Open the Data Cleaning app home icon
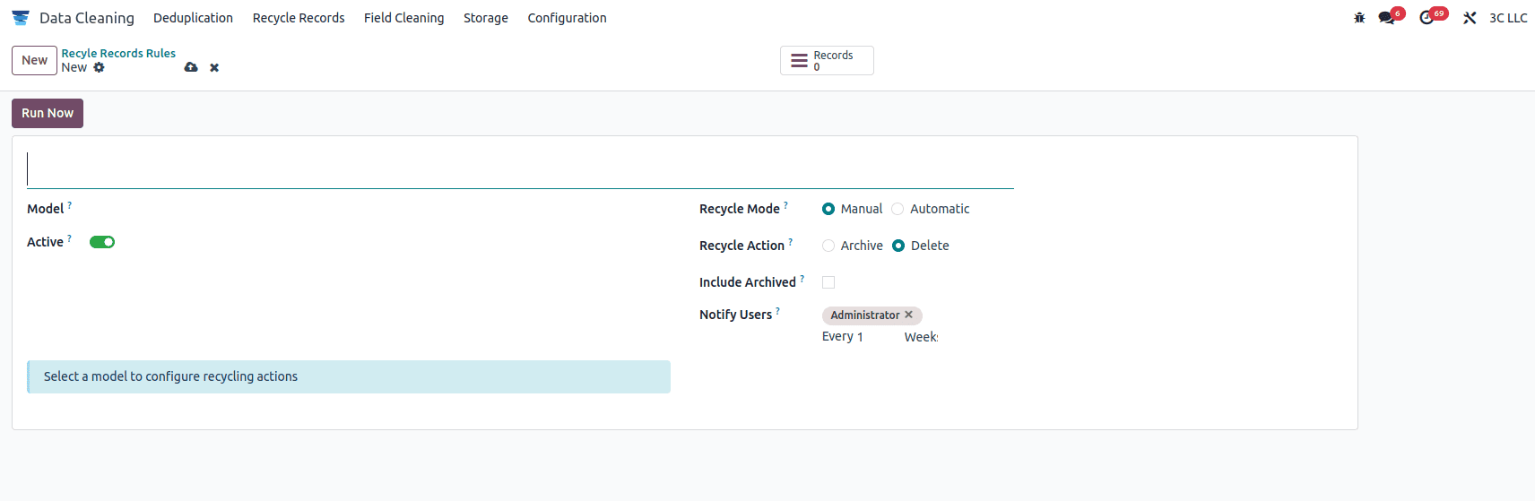The height and width of the screenshot is (501, 1535). click(x=21, y=18)
